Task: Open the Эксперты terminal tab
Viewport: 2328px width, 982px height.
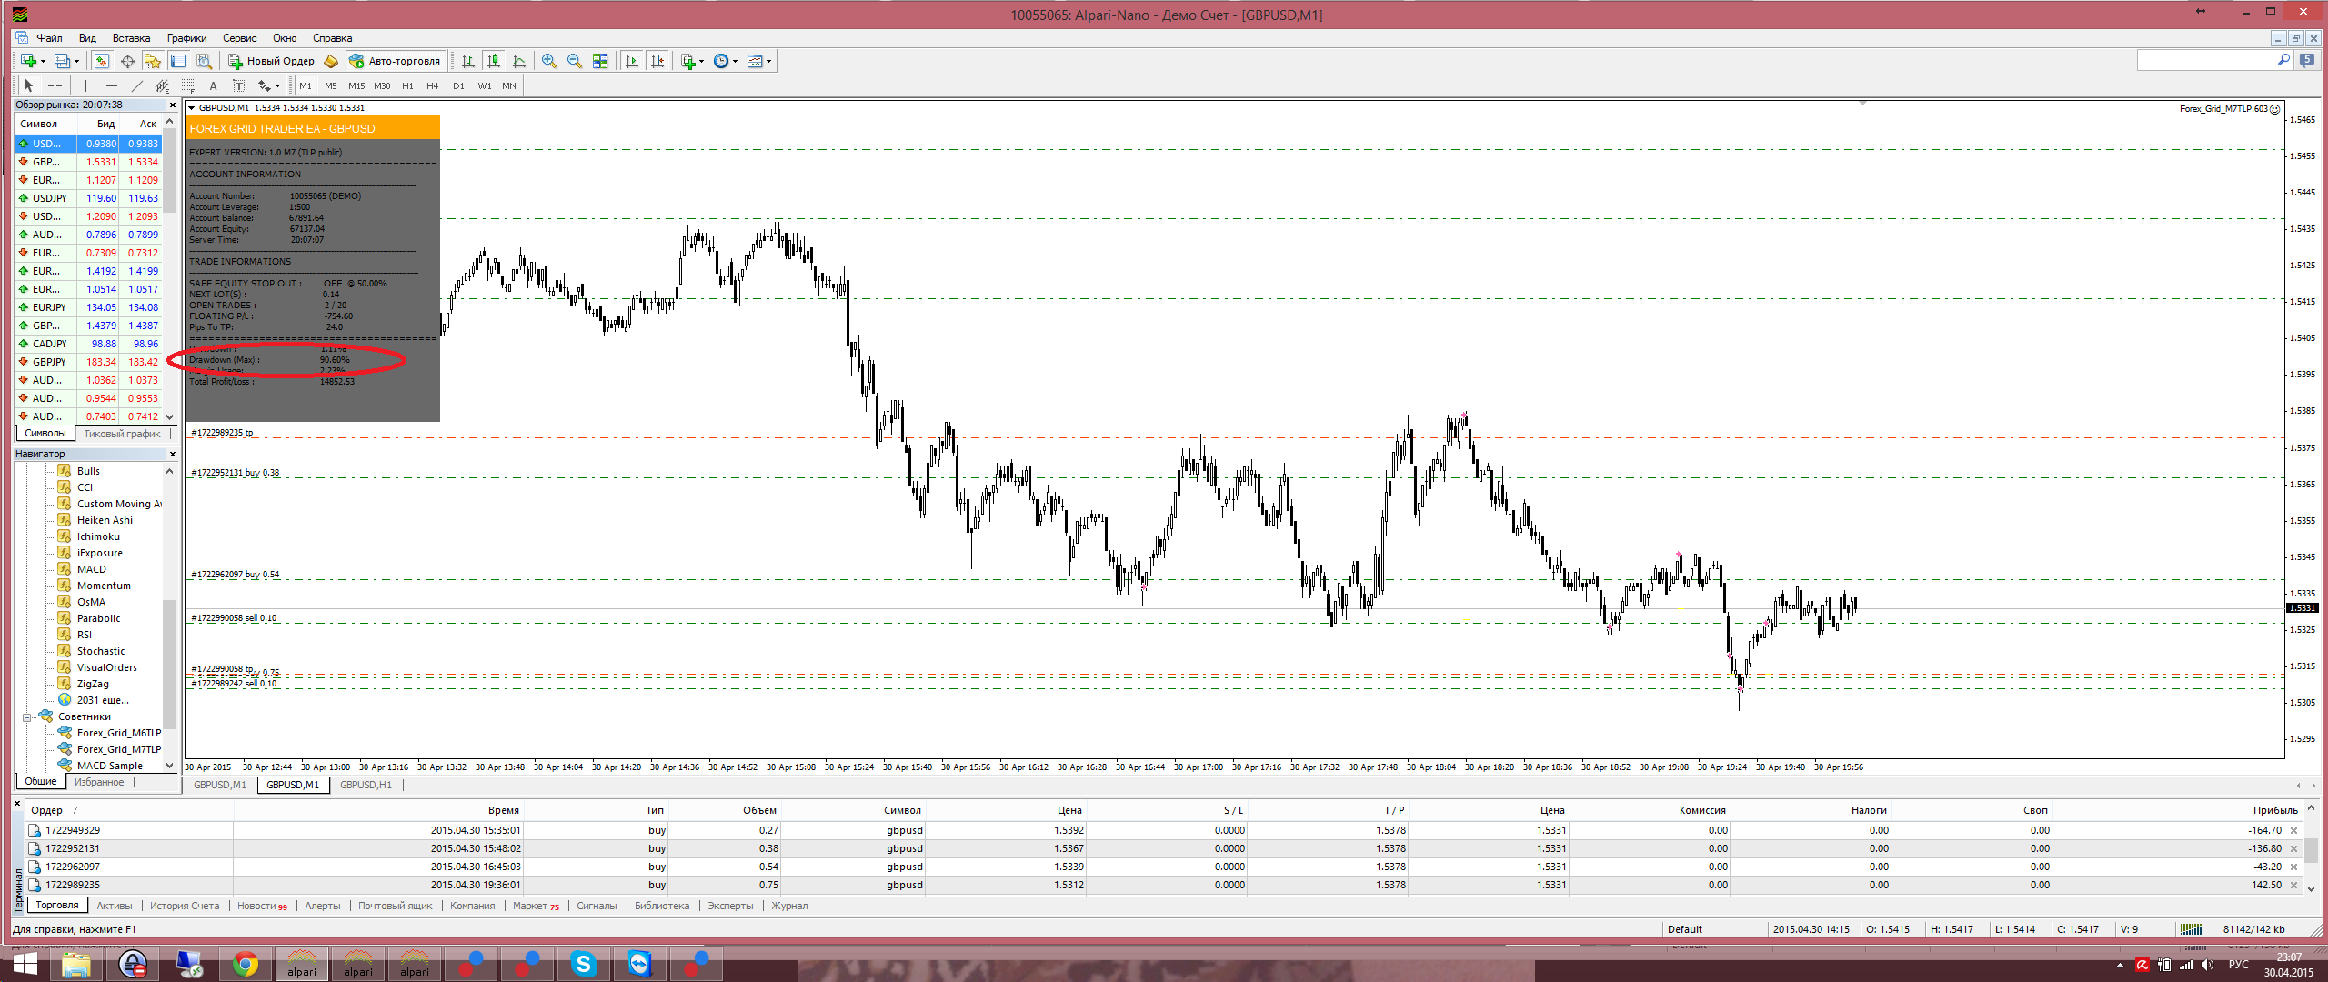Action: point(730,906)
